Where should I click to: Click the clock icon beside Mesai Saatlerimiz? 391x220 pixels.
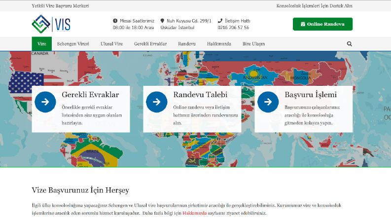click(115, 21)
